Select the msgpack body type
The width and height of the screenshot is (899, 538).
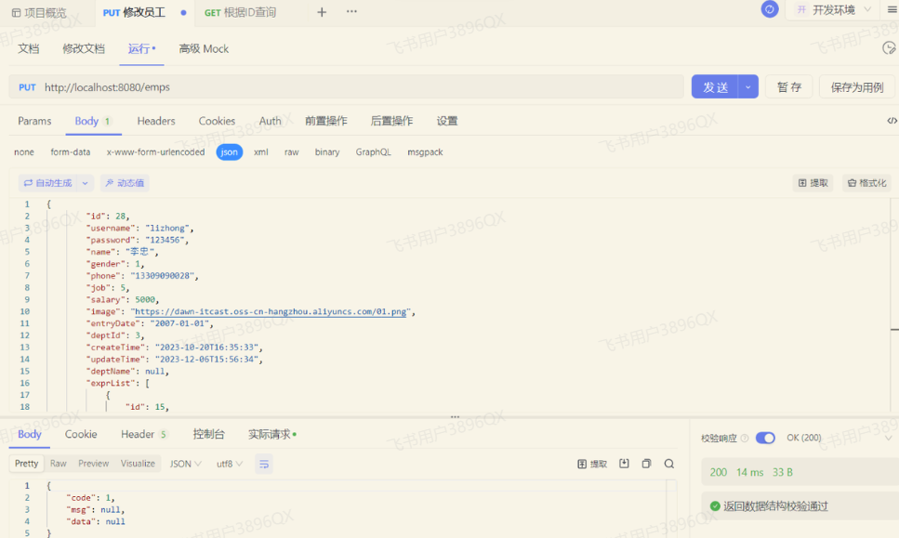(426, 151)
